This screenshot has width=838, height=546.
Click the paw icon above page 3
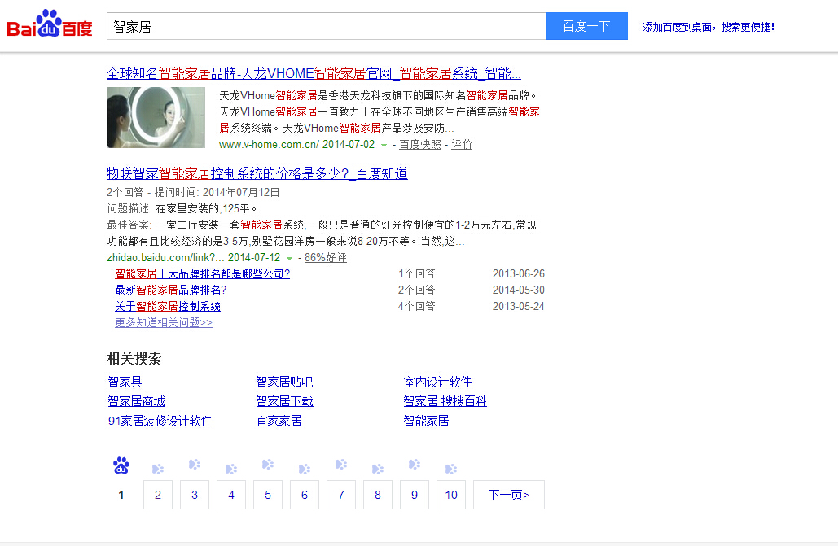coord(195,465)
